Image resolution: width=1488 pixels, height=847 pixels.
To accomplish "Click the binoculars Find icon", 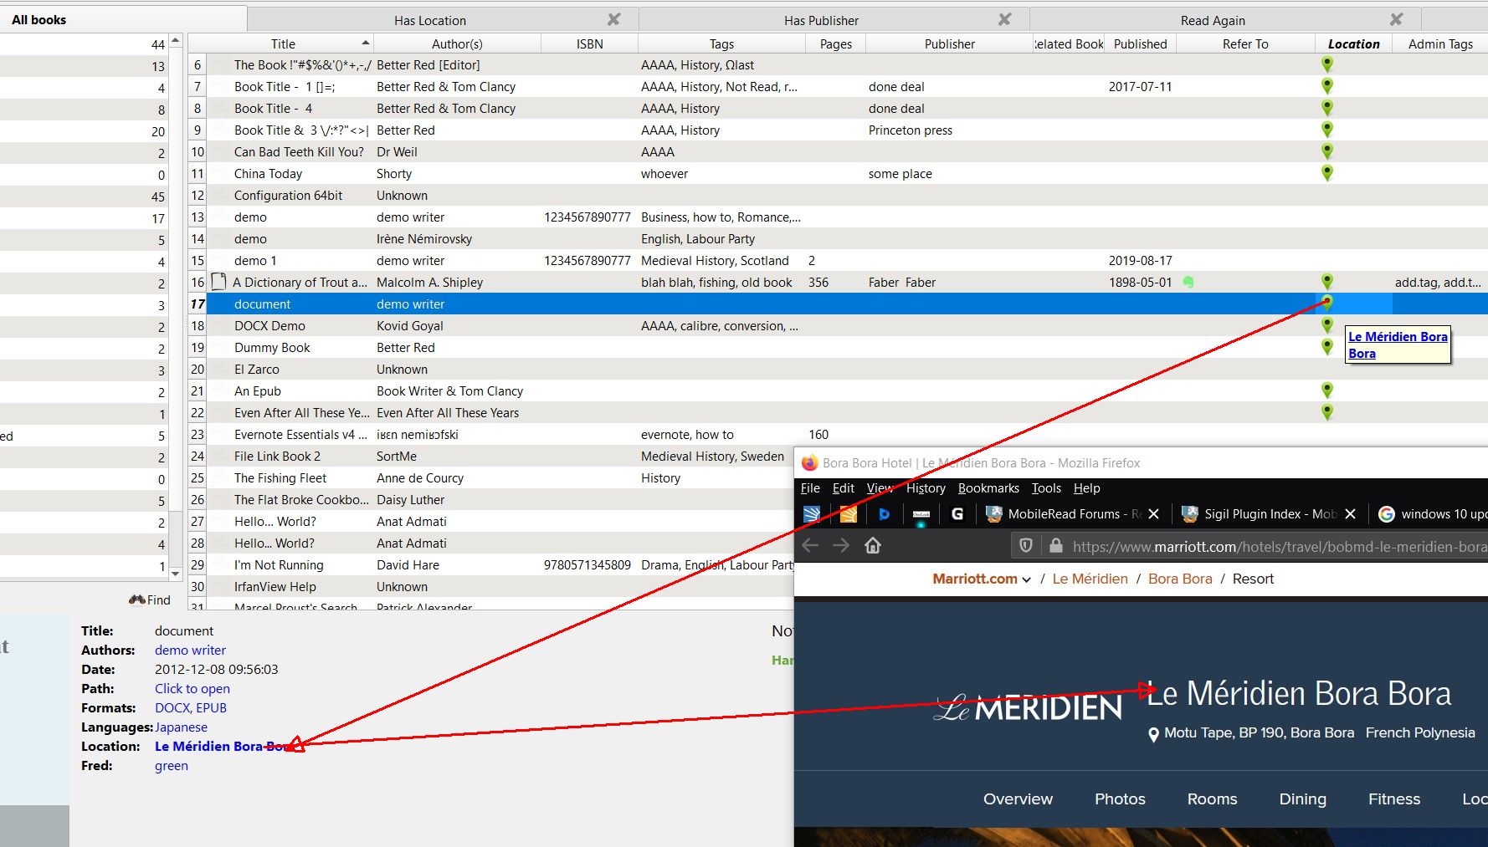I will pyautogui.click(x=137, y=600).
